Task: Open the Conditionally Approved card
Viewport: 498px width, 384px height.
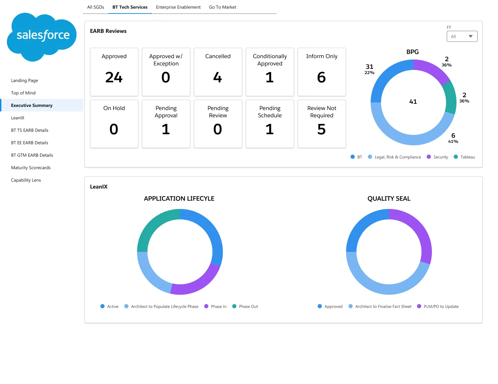Action: 270,72
